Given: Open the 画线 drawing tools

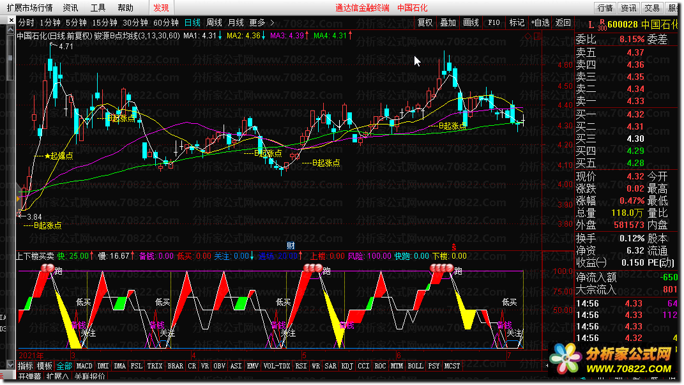Looking at the screenshot, I should click(471, 23).
